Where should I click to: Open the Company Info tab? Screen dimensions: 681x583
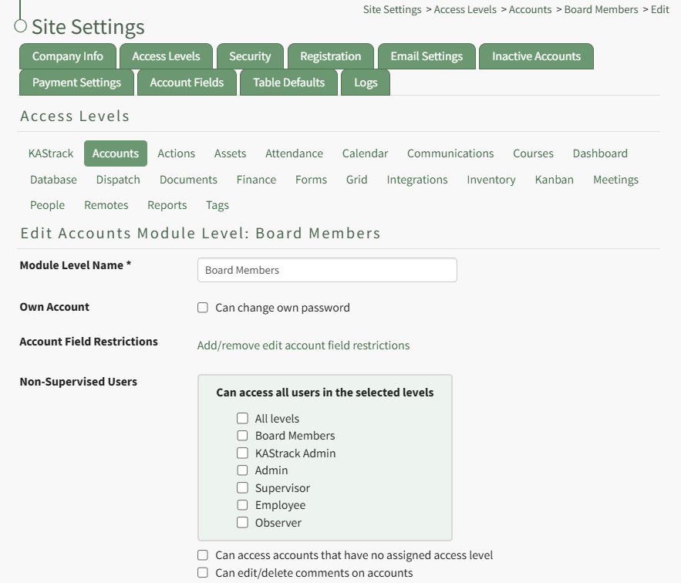click(68, 56)
